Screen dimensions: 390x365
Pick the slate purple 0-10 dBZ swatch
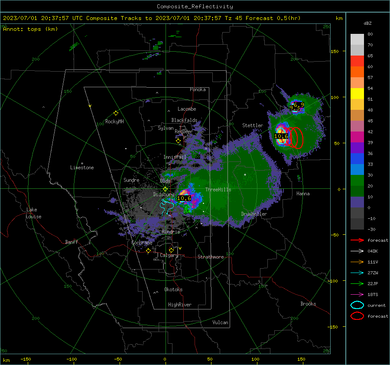tap(357, 202)
